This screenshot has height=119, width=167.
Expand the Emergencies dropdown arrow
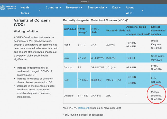tap(106, 7)
